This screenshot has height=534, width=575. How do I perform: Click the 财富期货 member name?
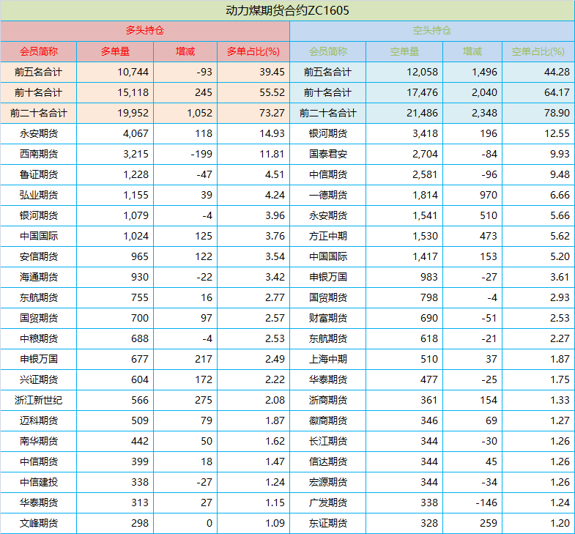(328, 319)
